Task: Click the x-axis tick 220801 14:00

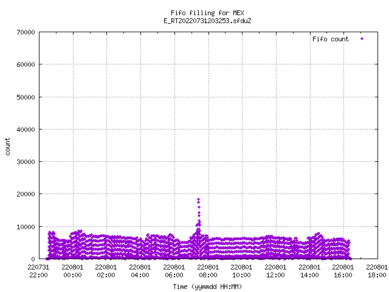Action: (x=309, y=271)
